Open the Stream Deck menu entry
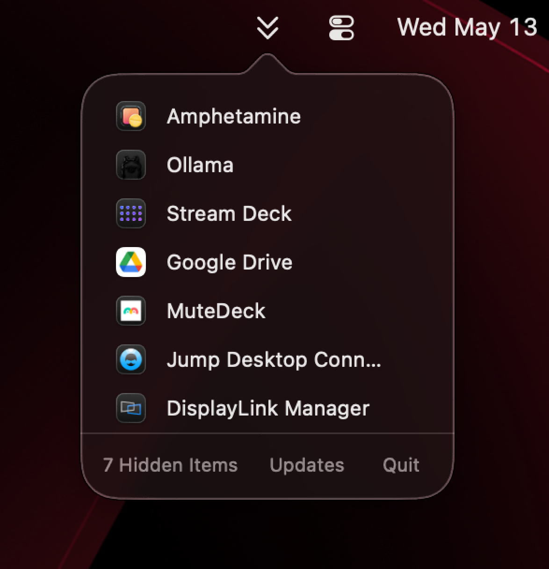Image resolution: width=549 pixels, height=569 pixels. (x=229, y=214)
